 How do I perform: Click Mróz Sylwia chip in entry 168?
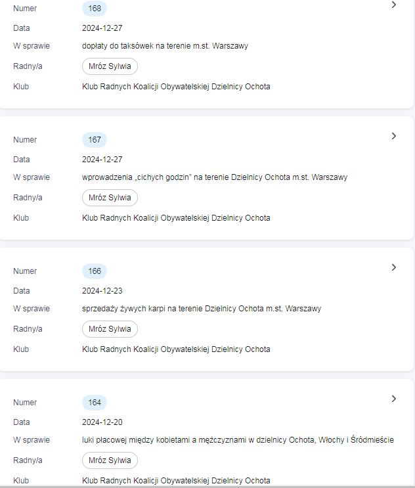point(110,66)
